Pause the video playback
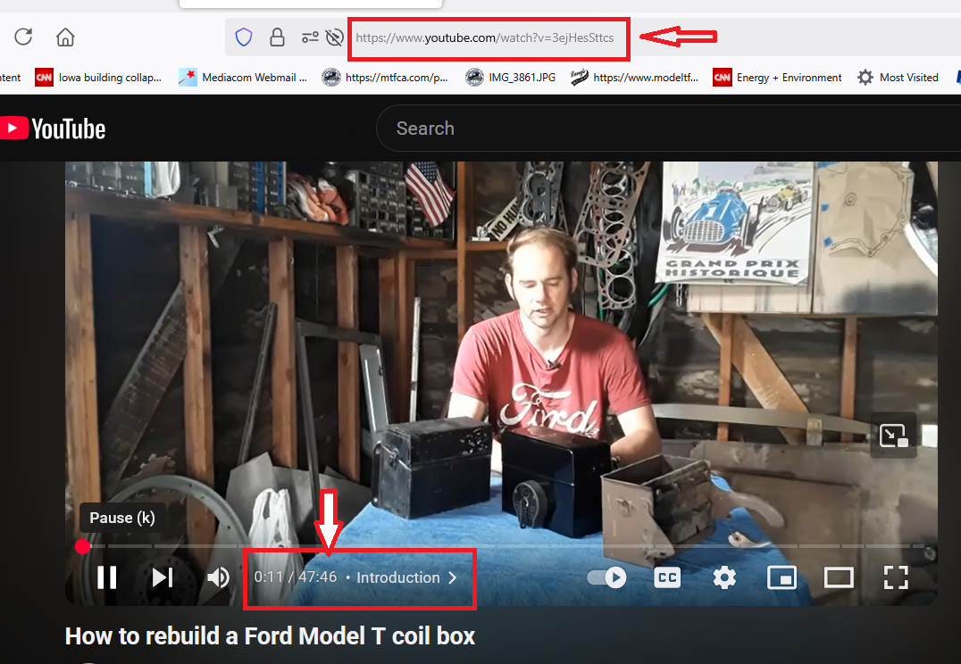 (107, 577)
